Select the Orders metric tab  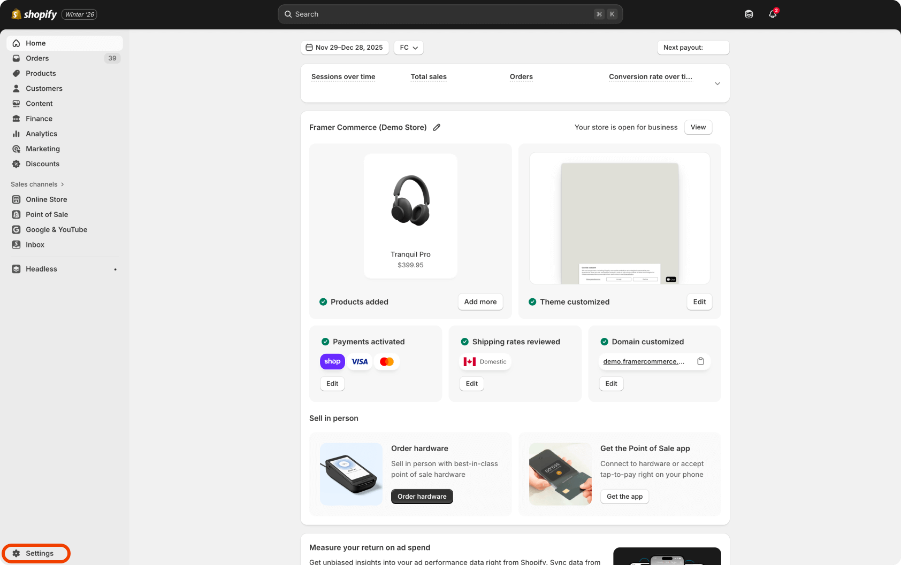(x=521, y=77)
